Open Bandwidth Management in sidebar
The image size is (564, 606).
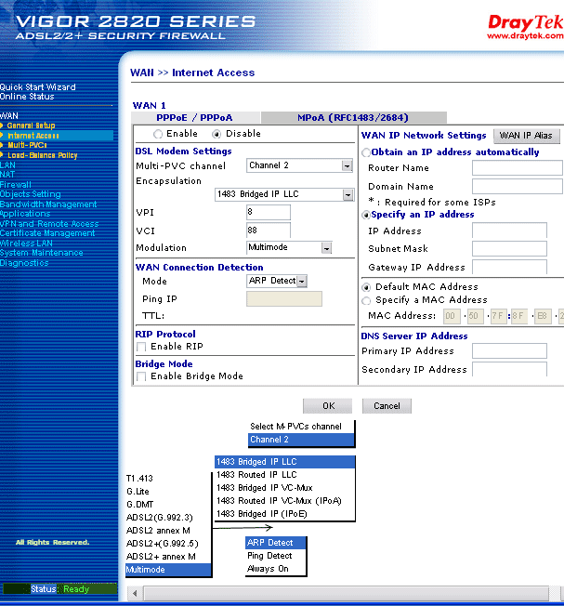[x=48, y=204]
